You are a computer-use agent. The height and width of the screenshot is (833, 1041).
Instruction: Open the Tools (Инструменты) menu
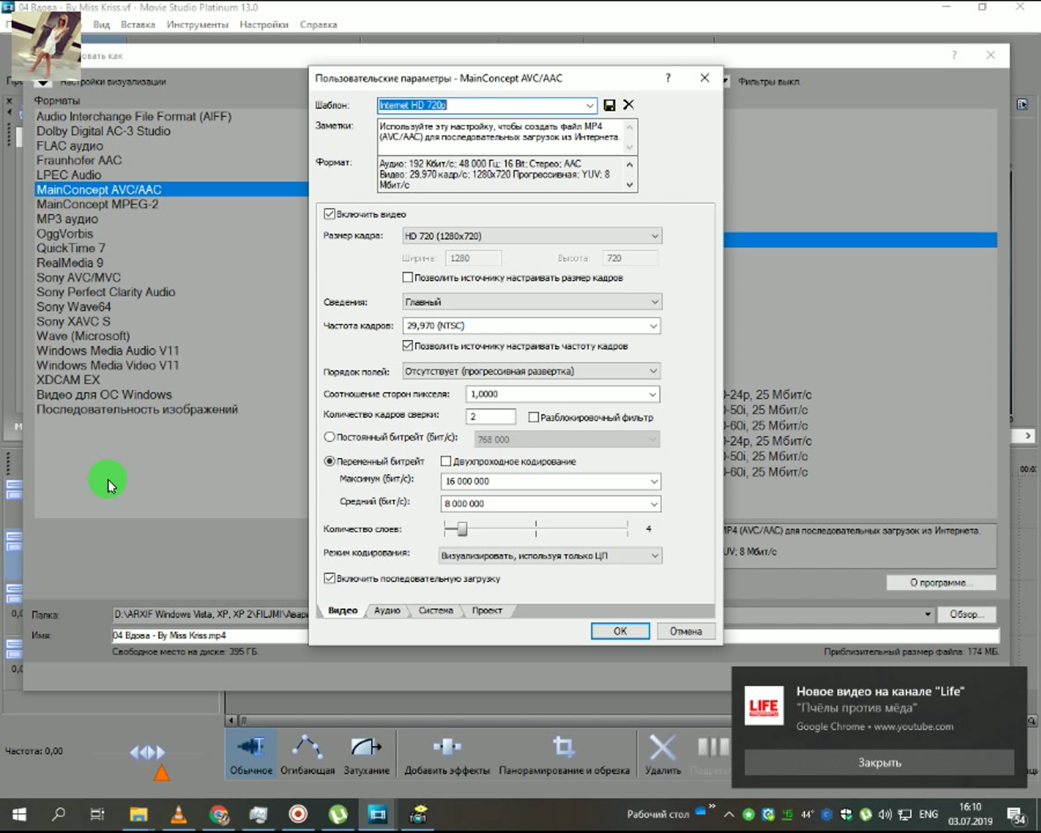point(197,25)
